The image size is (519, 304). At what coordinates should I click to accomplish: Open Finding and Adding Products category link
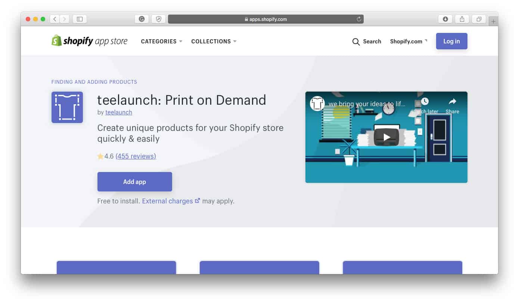(94, 82)
